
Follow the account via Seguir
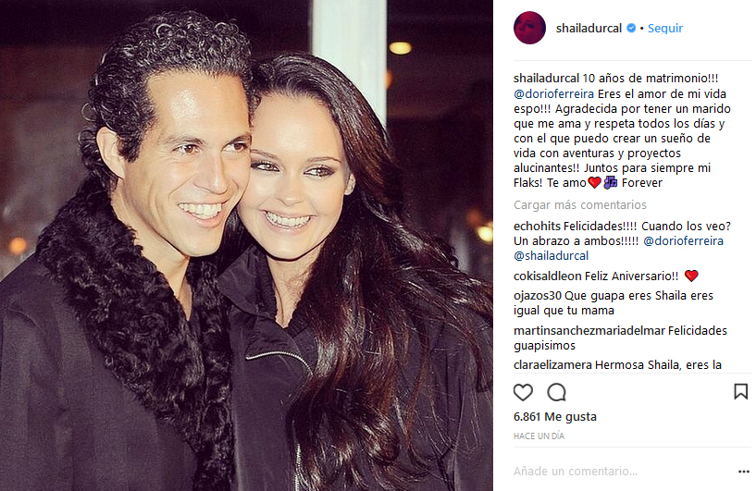665,29
